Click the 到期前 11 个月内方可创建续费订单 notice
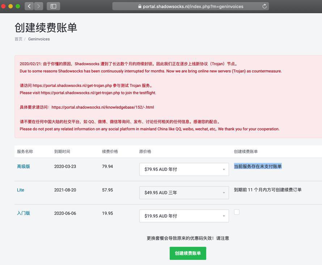Viewport: 322px width, 265px height. (268, 190)
